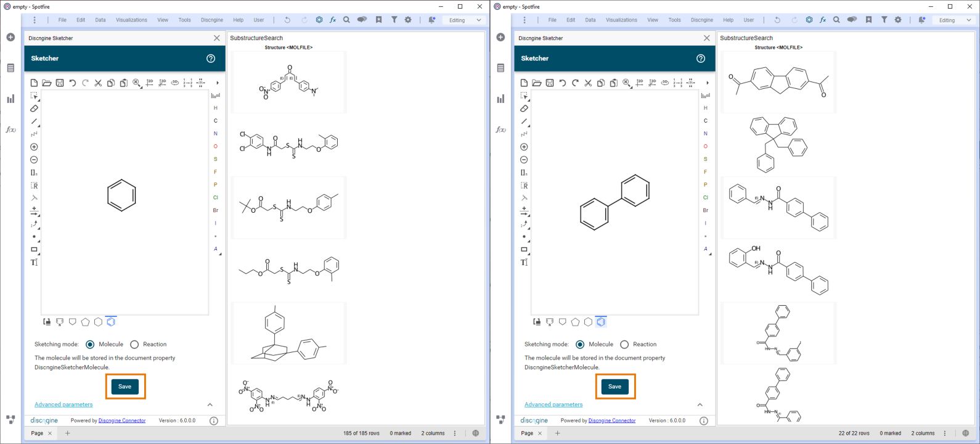Select text tool in left window sketcher

(x=34, y=262)
